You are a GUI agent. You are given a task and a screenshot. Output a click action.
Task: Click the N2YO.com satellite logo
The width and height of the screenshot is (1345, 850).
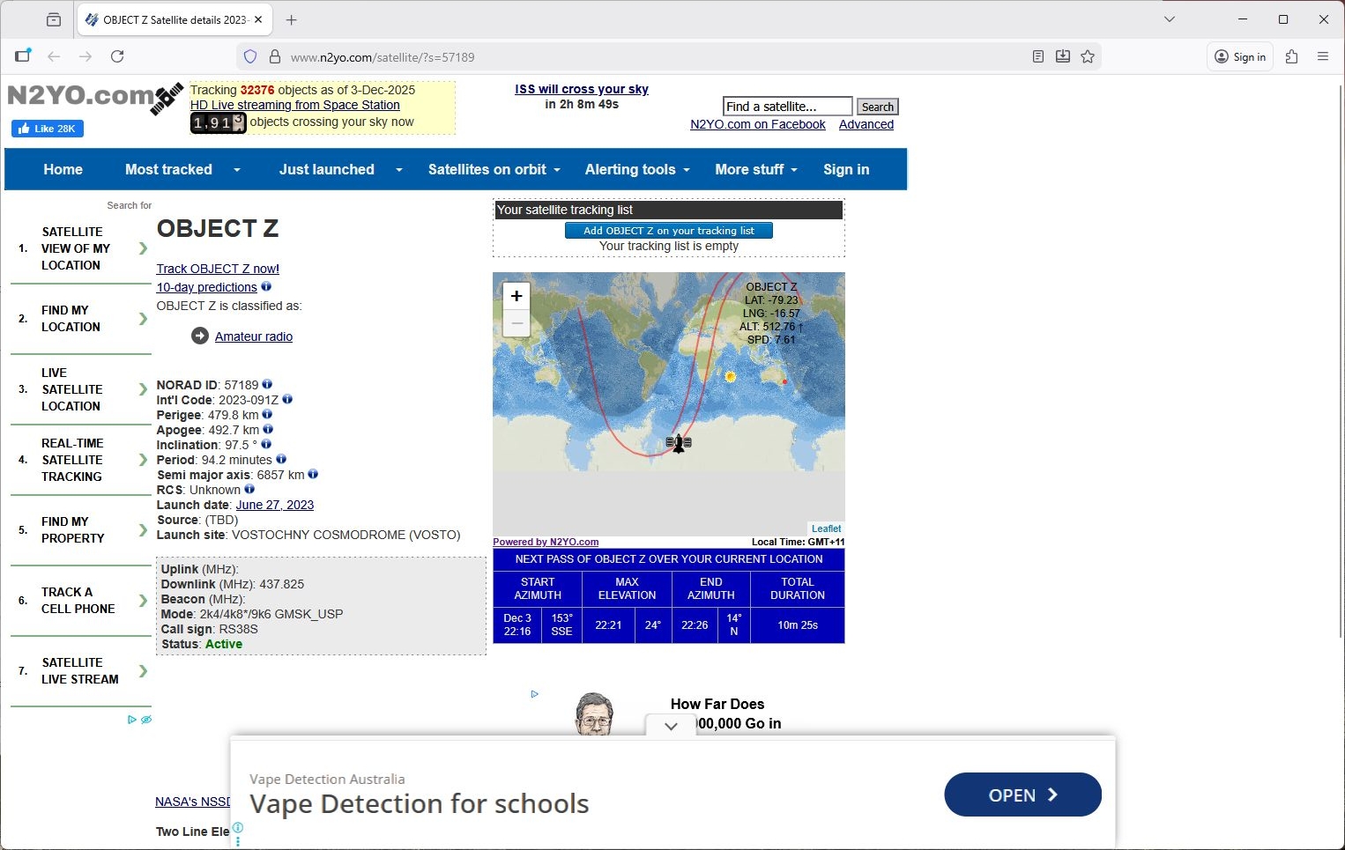[x=95, y=97]
